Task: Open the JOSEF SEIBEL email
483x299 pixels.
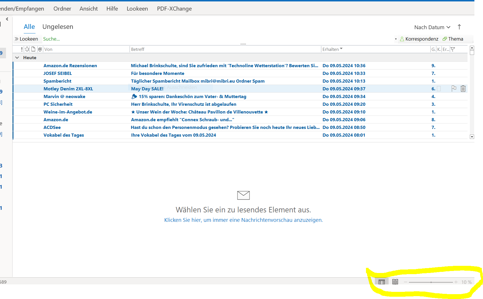Action: pyautogui.click(x=240, y=73)
